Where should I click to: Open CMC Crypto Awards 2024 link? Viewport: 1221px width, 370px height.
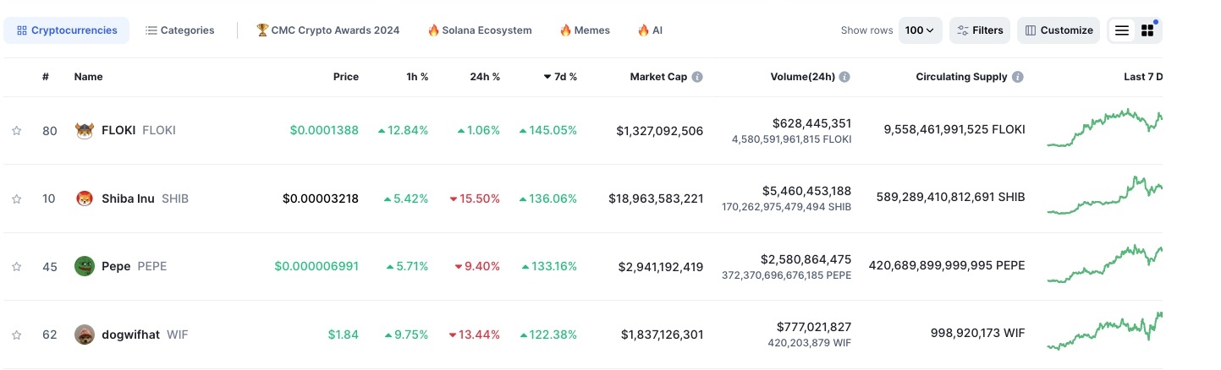[x=327, y=30]
